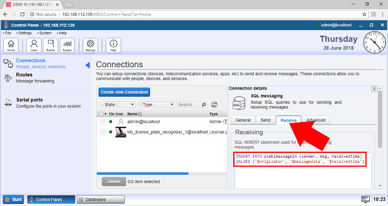The height and width of the screenshot is (206, 388).
Task: Click Create new Connection button
Action: point(124,92)
